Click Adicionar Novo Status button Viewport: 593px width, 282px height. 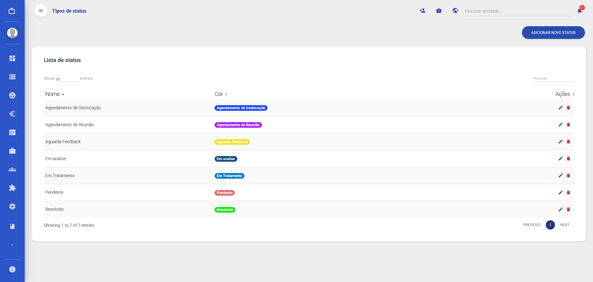(553, 33)
